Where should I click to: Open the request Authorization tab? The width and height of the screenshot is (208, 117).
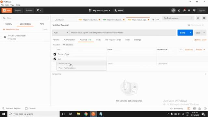coord(70,40)
